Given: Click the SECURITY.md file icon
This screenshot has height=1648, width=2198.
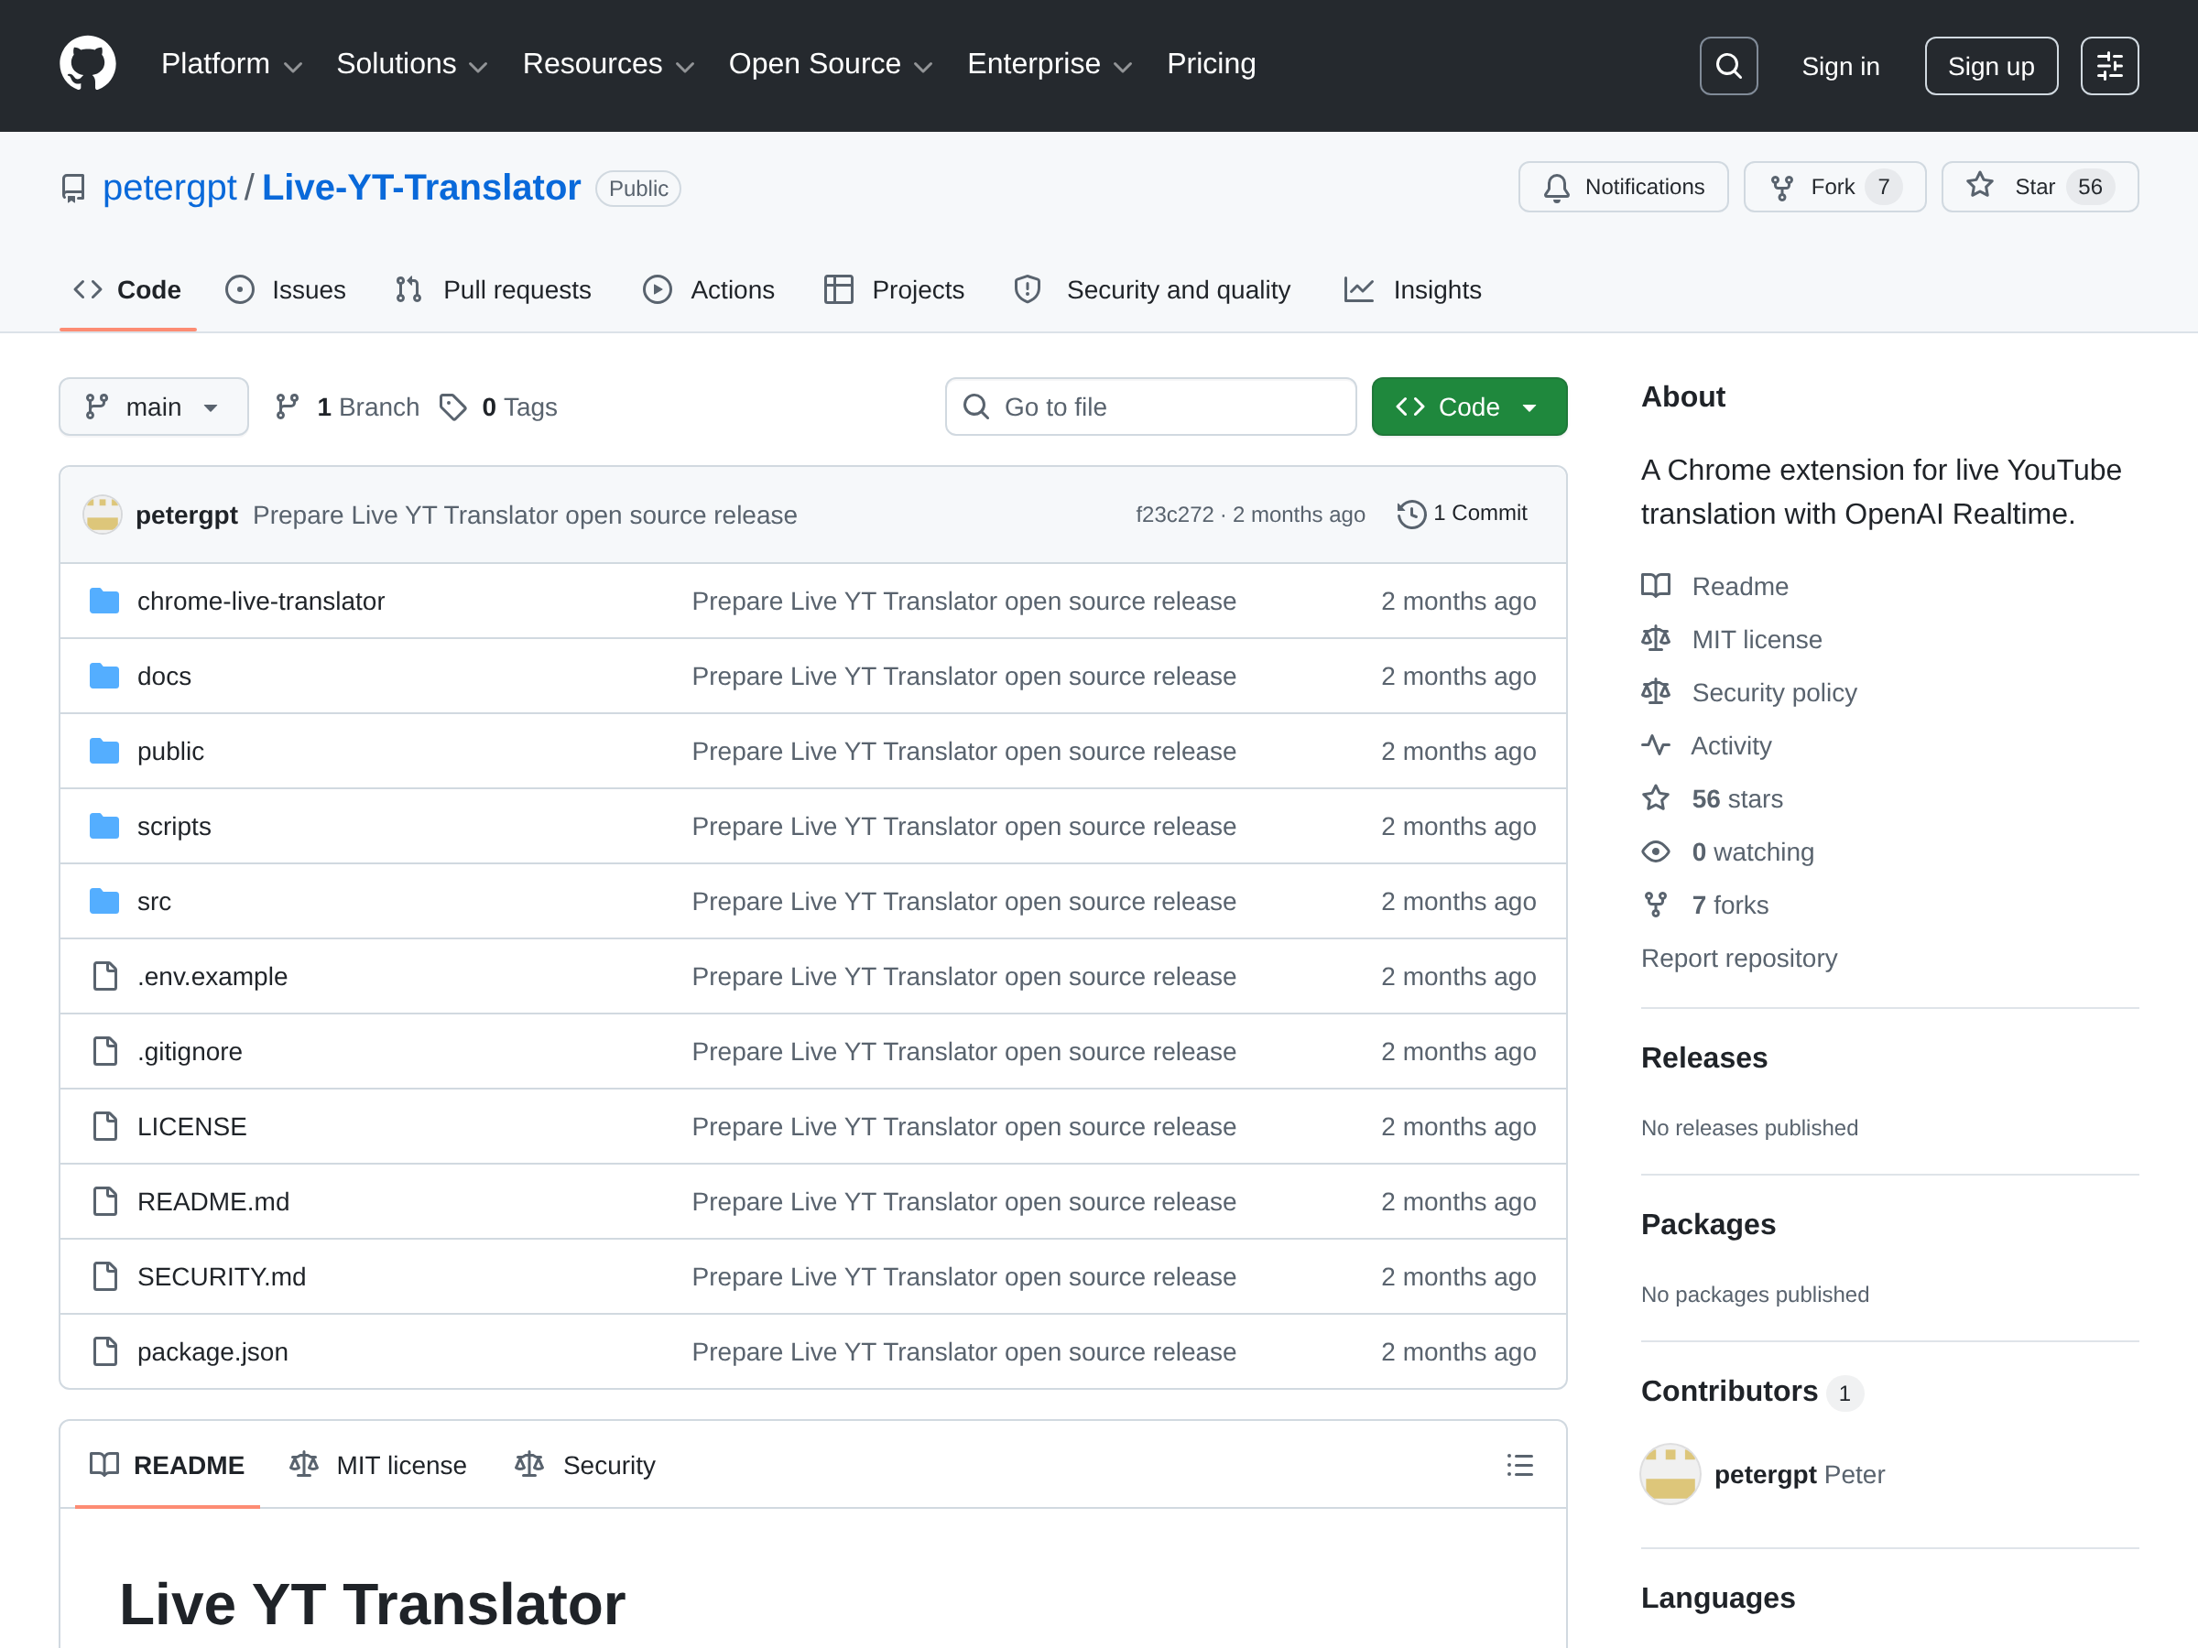Looking at the screenshot, I should pyautogui.click(x=104, y=1275).
